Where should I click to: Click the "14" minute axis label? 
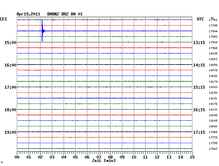point(180,157)
